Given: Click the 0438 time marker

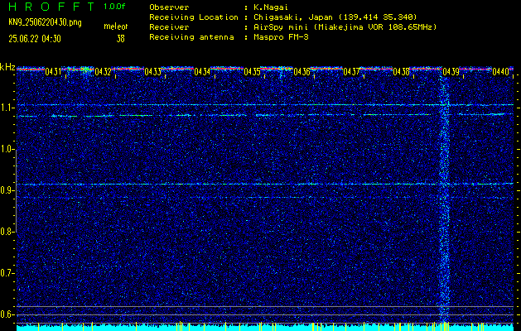Looking at the screenshot, I should (x=401, y=72).
